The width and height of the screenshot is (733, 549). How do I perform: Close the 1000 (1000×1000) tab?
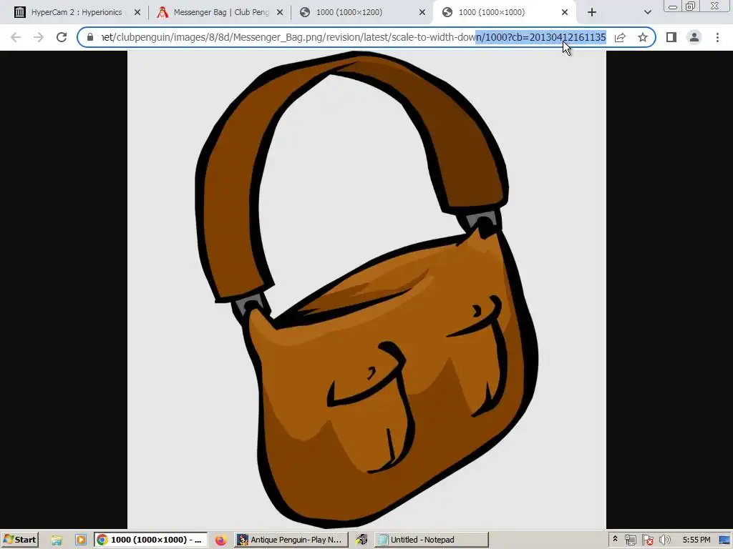pyautogui.click(x=565, y=13)
